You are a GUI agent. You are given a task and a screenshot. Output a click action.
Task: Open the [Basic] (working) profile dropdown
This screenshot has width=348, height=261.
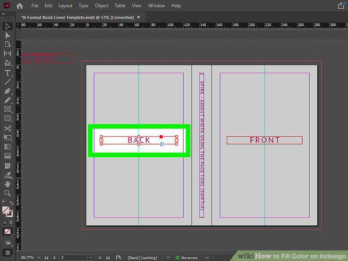pos(168,258)
